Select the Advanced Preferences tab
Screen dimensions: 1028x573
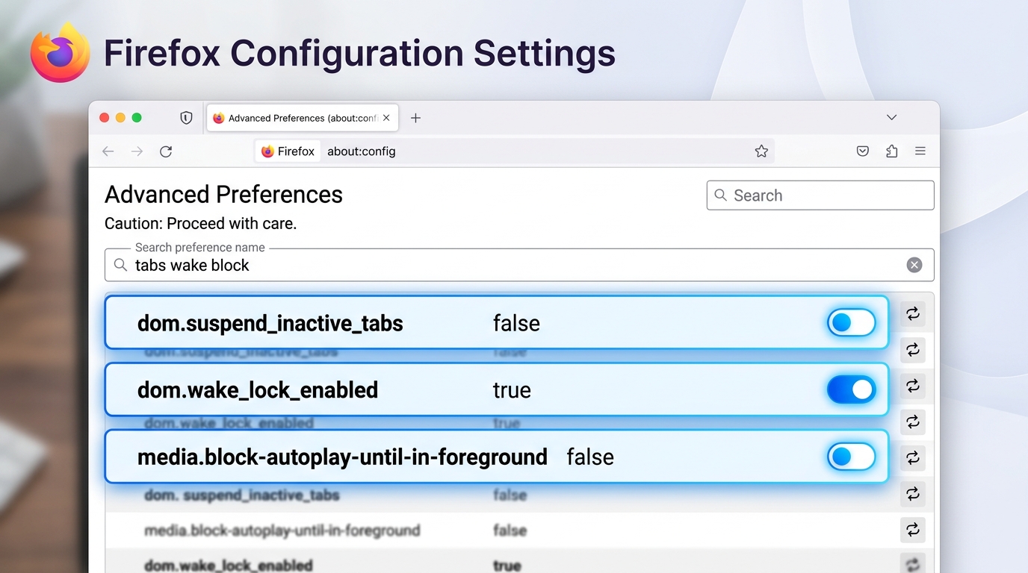(302, 118)
